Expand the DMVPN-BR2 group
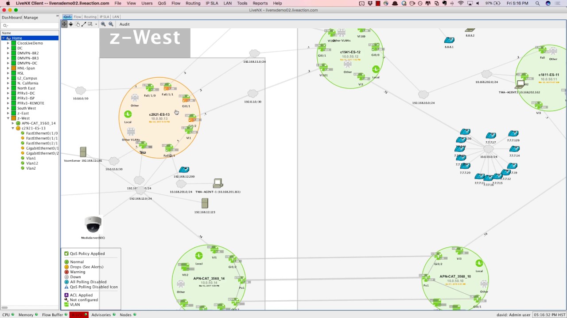Image resolution: width=567 pixels, height=318 pixels. point(8,53)
